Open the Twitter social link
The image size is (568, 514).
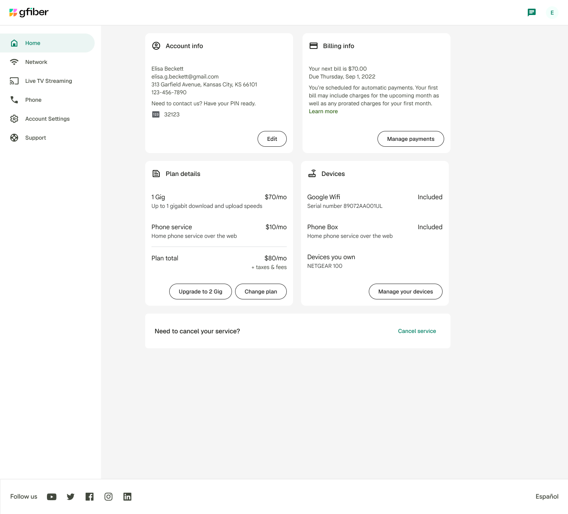click(71, 497)
